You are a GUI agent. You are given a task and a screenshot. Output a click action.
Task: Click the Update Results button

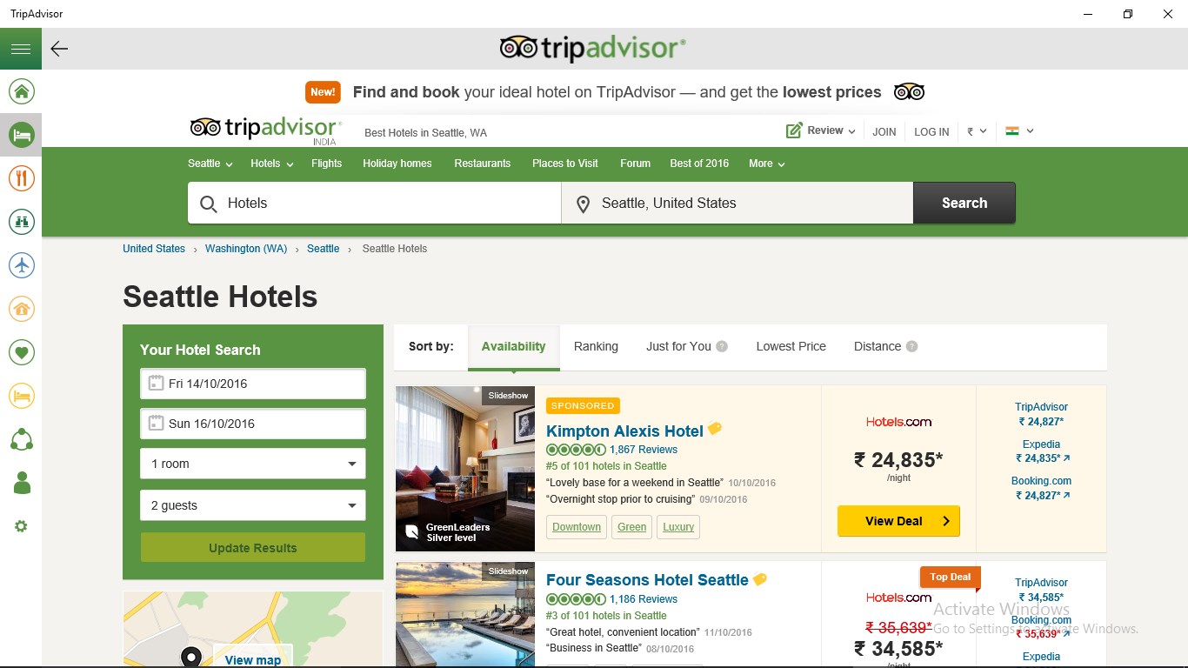click(253, 548)
